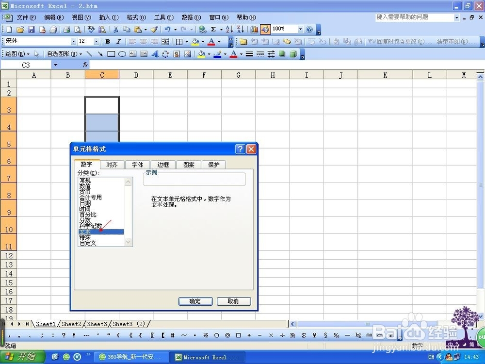Click the Chart Wizard icon
Viewport: 485px width, 364px height.
pyautogui.click(x=254, y=30)
